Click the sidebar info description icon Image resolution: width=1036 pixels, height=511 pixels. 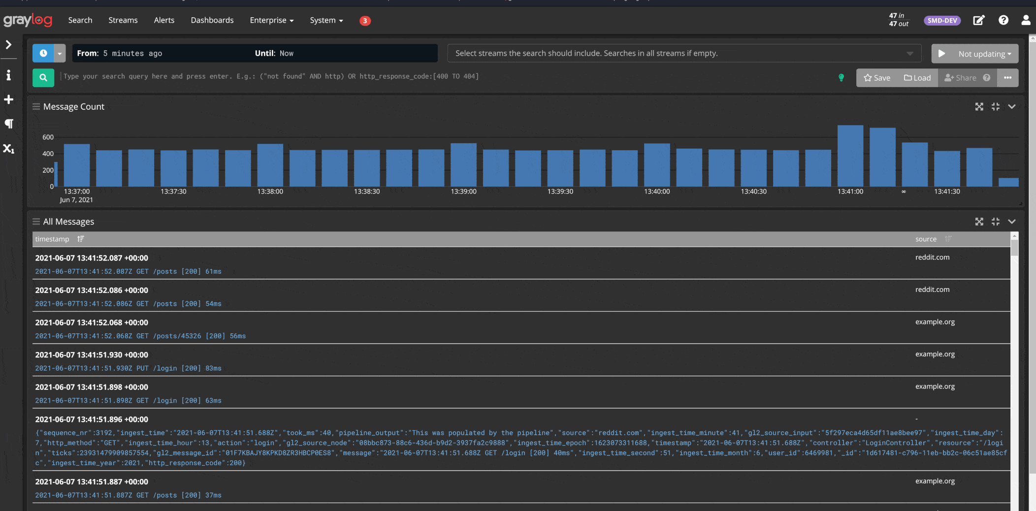[x=8, y=75]
